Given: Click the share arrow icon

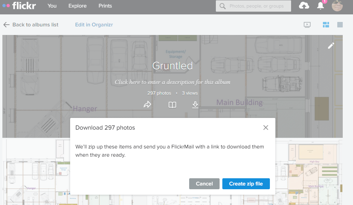Looking at the screenshot, I should point(147,105).
